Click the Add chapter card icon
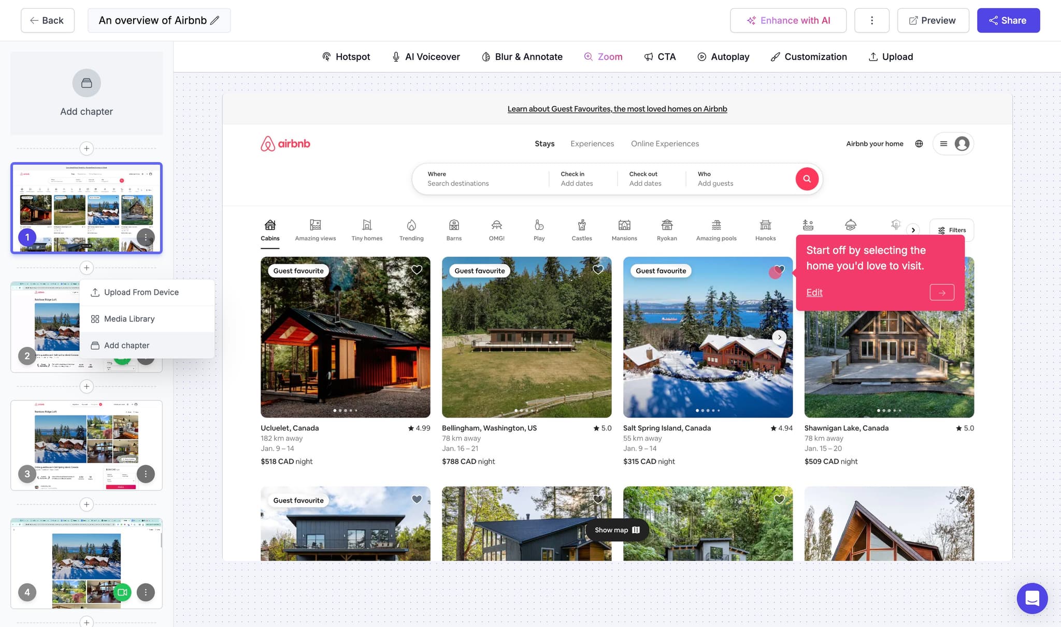1061x627 pixels. point(87,83)
